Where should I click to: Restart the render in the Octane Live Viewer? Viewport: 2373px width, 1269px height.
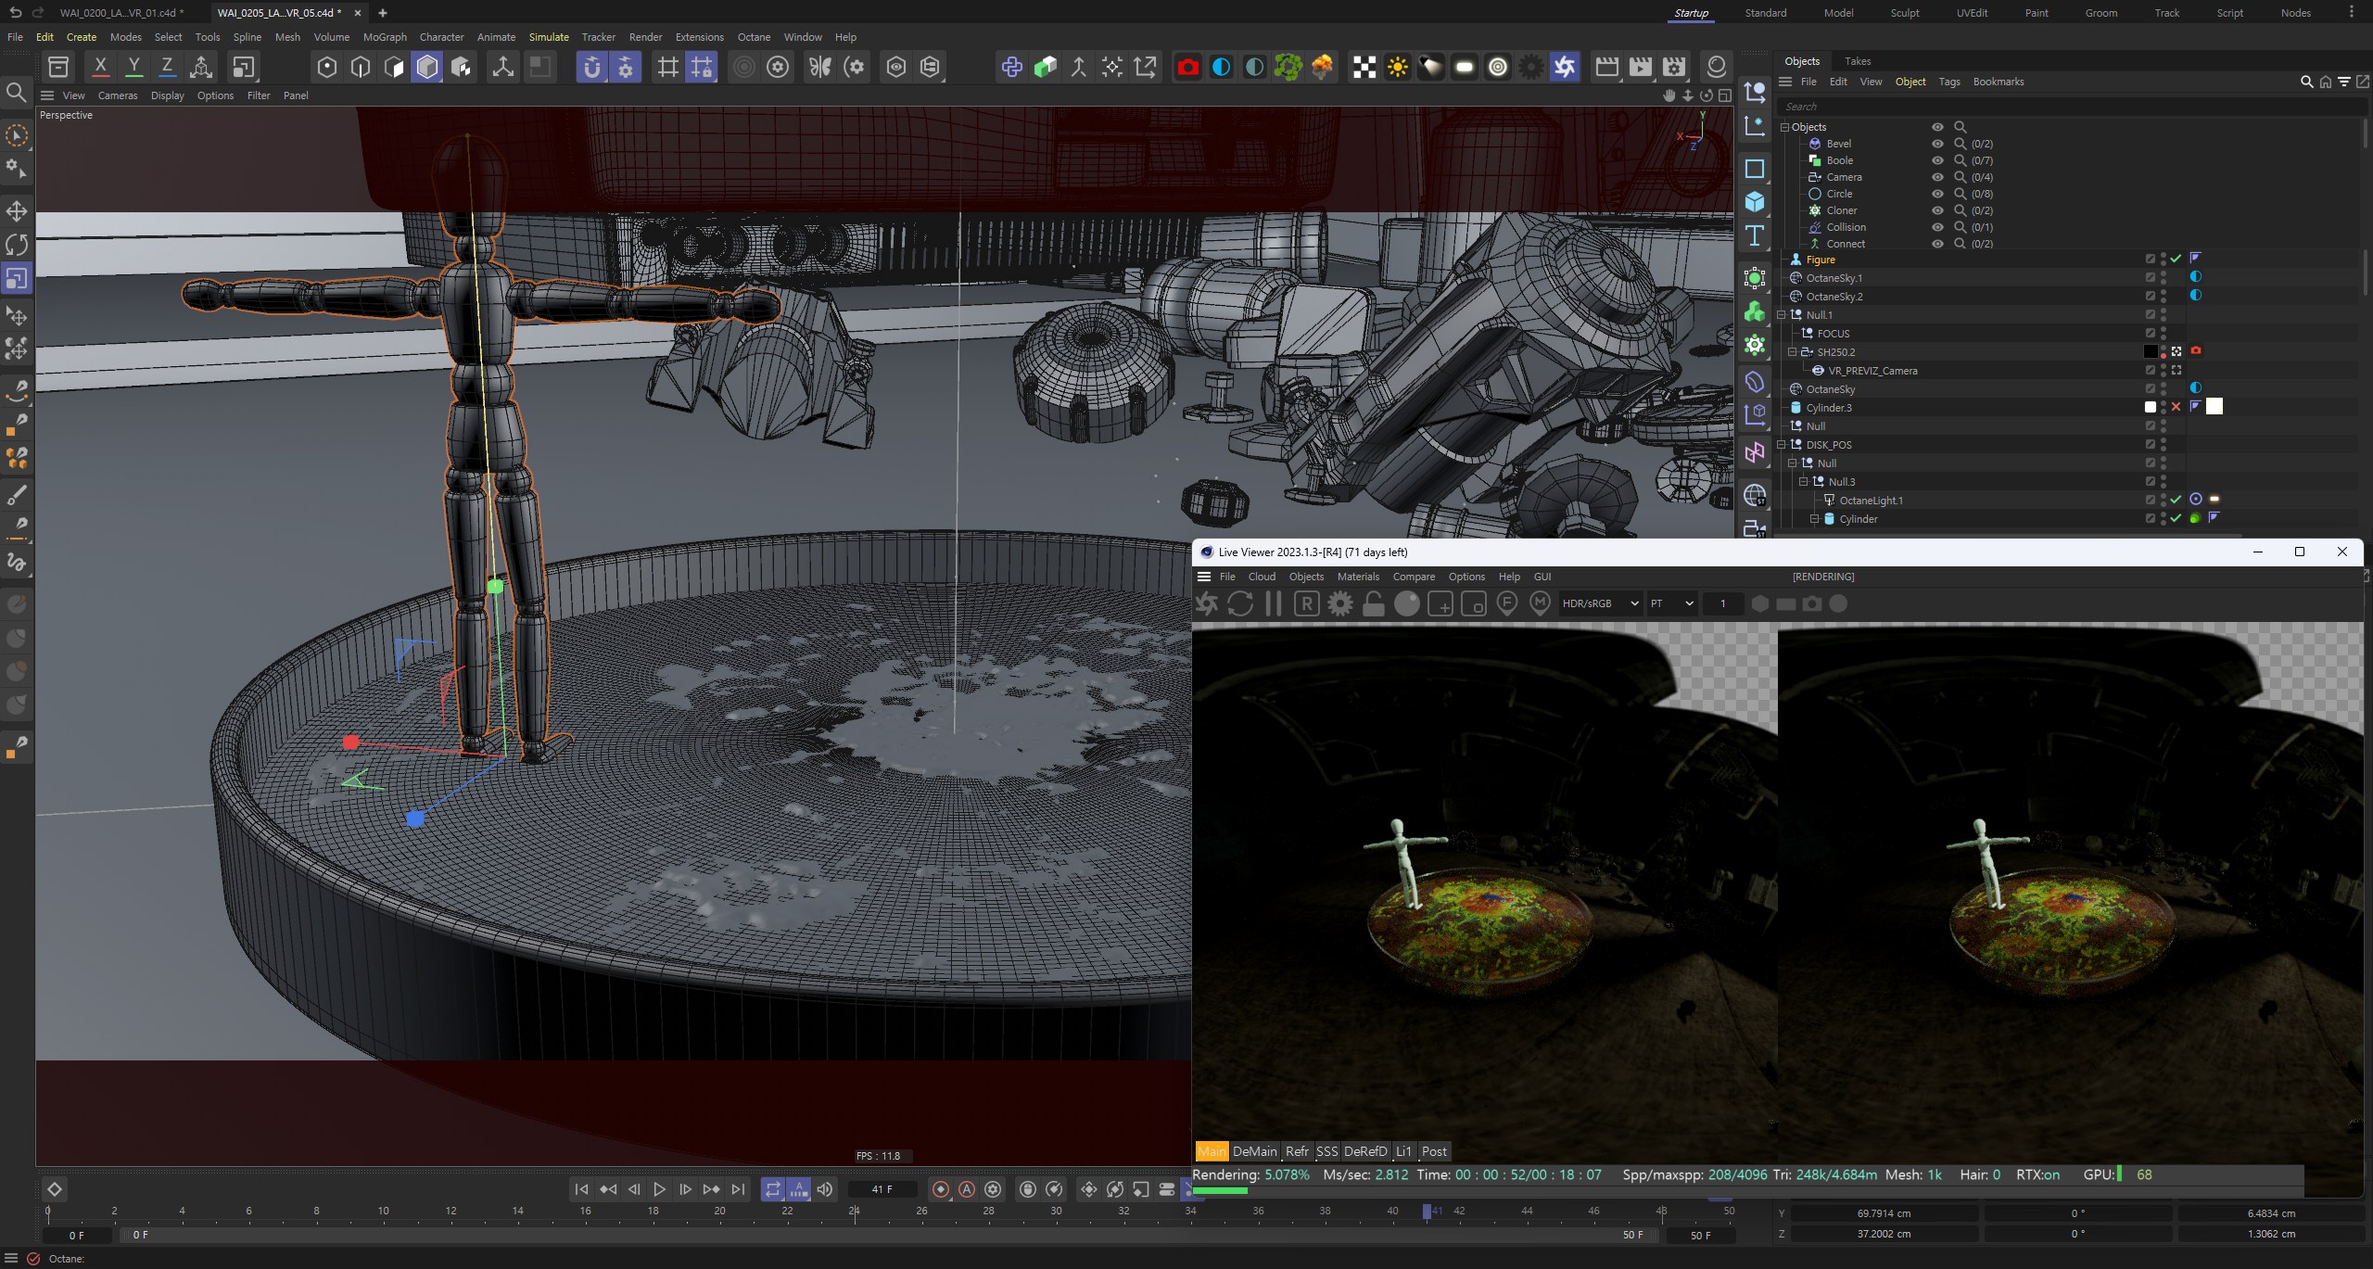(1239, 603)
